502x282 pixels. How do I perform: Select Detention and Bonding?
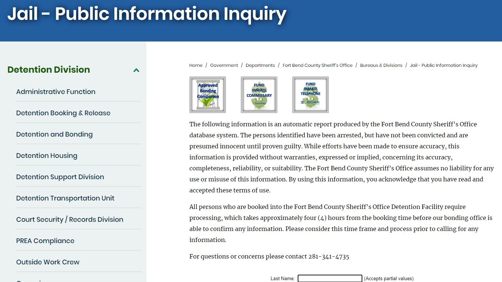[54, 134]
